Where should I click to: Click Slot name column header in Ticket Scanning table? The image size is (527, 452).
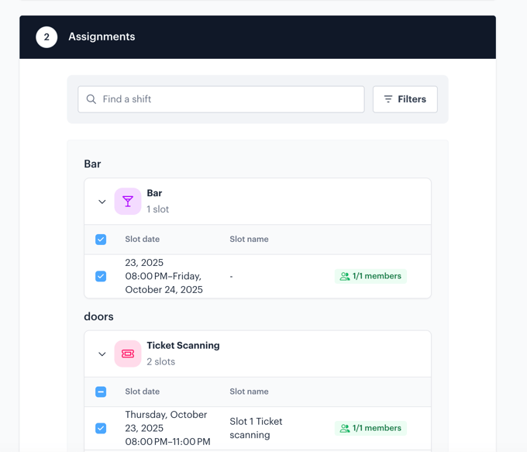click(249, 392)
